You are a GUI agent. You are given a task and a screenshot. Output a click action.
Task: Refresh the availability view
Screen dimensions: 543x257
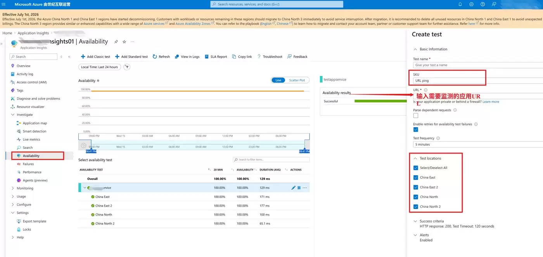[x=161, y=57]
